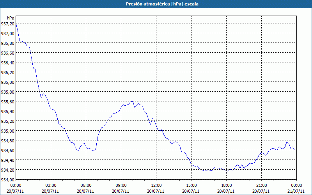Select the 936,00 y-axis value
This screenshot has height=195, width=312.
click(7, 82)
